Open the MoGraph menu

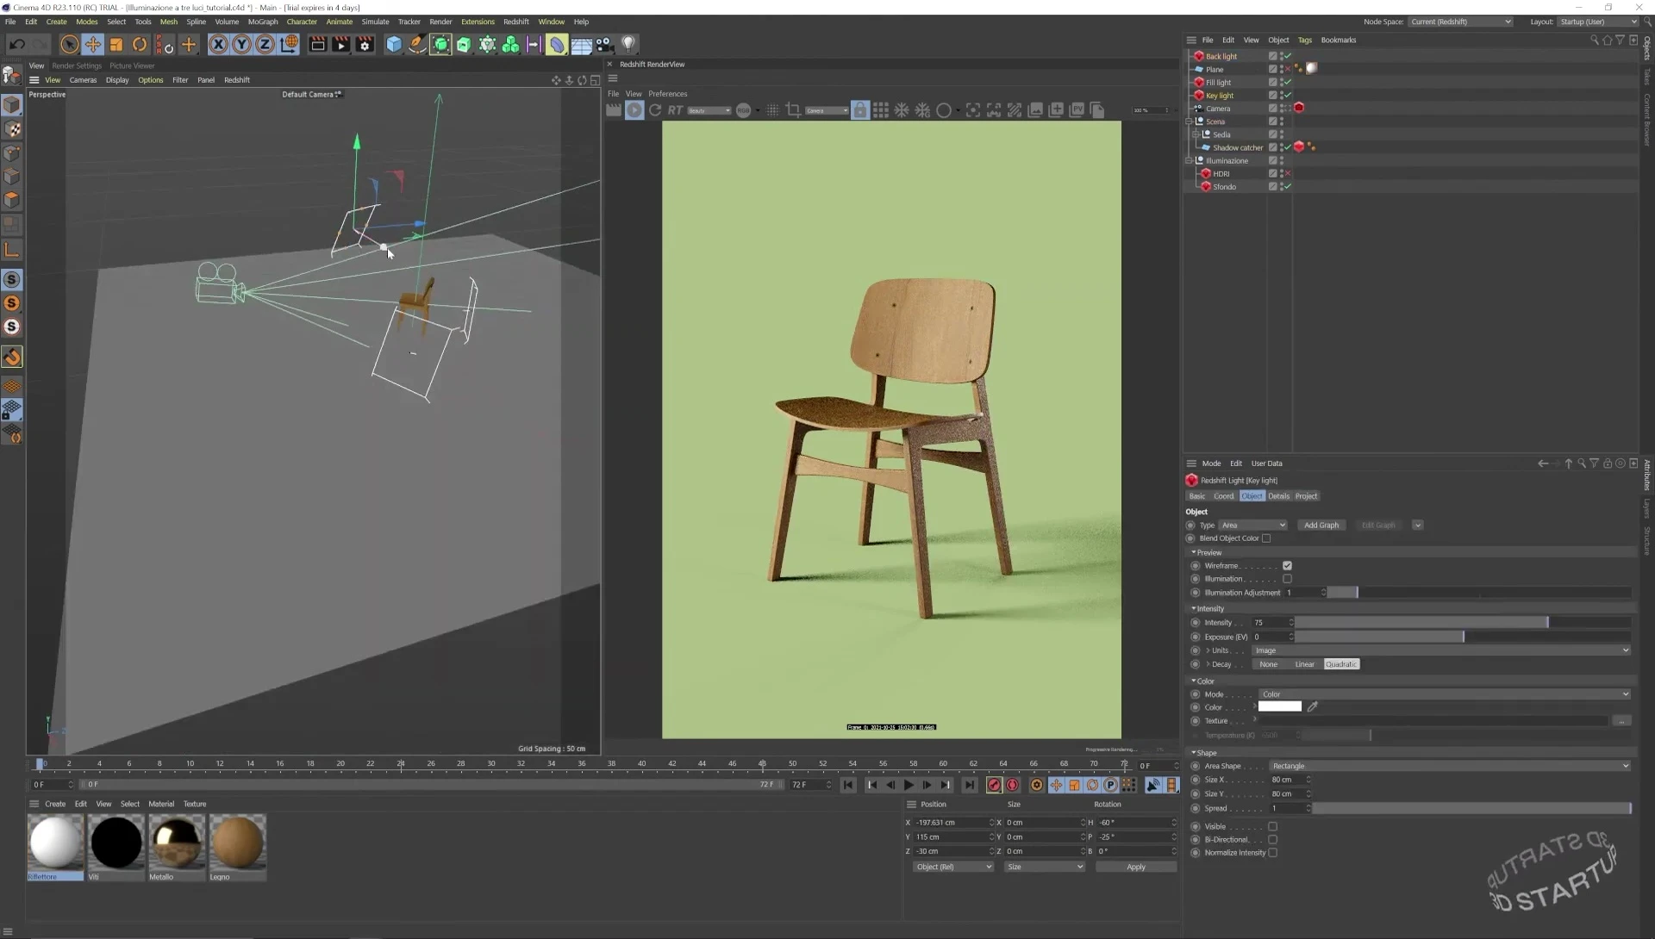(263, 22)
